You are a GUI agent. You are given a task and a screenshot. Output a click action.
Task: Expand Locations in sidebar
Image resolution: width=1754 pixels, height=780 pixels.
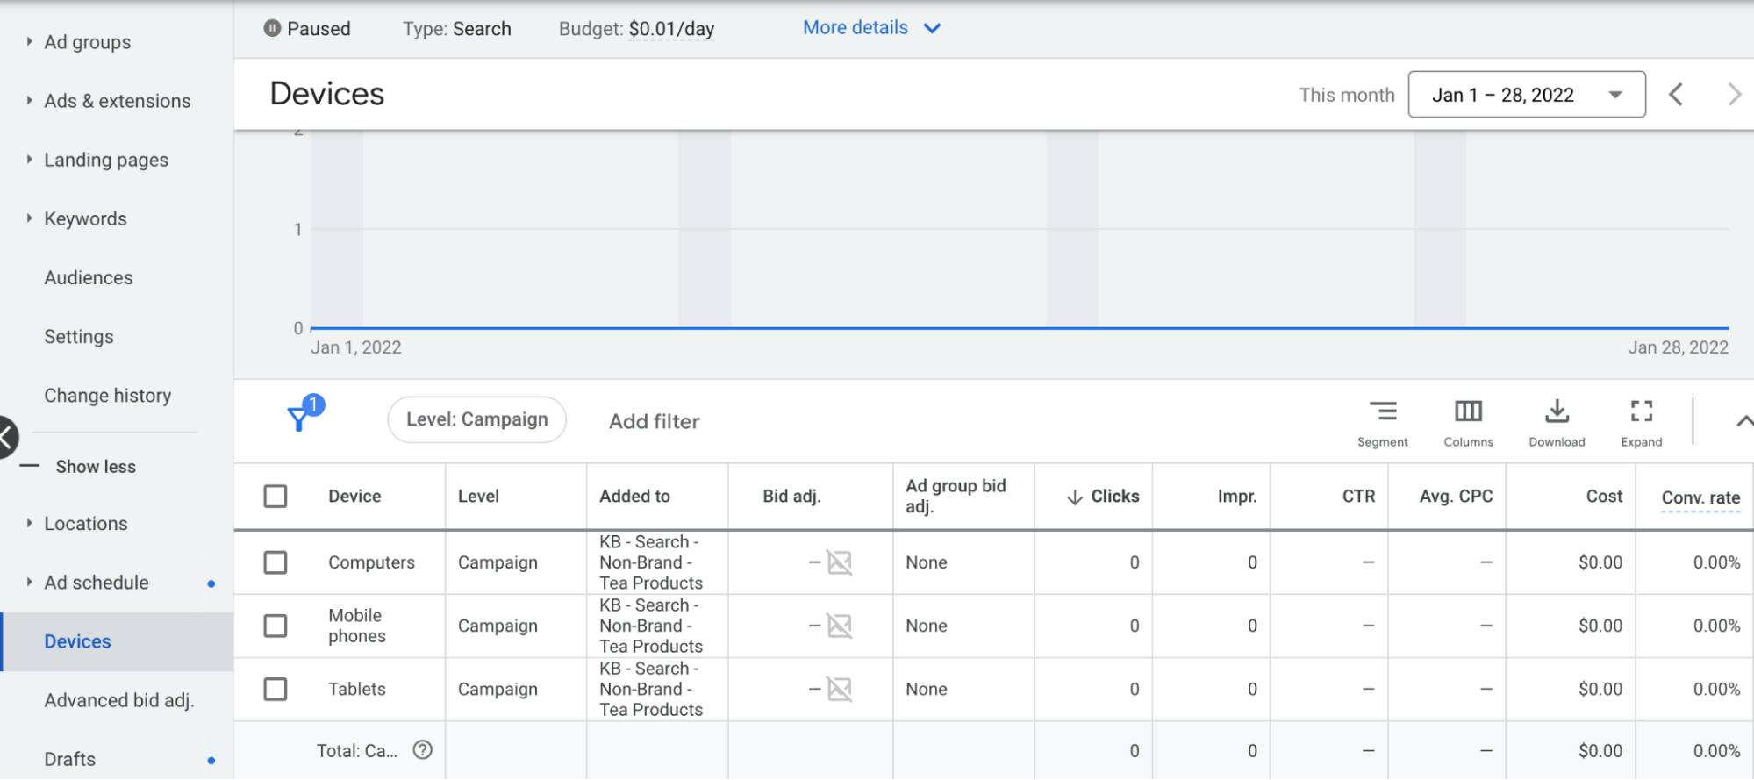[x=29, y=523]
